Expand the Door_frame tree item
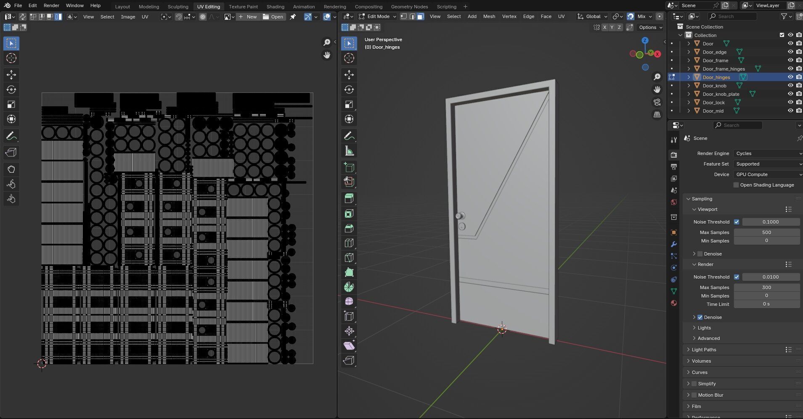The image size is (803, 419). click(689, 61)
